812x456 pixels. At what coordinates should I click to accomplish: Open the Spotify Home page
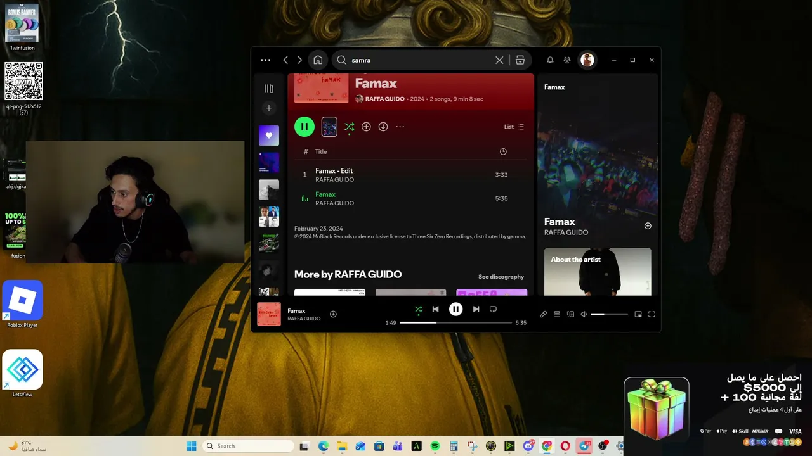[318, 60]
